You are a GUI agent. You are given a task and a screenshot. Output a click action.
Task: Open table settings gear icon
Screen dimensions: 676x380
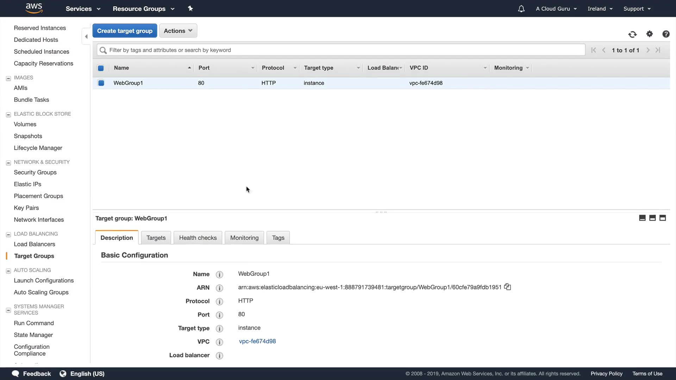pyautogui.click(x=650, y=34)
